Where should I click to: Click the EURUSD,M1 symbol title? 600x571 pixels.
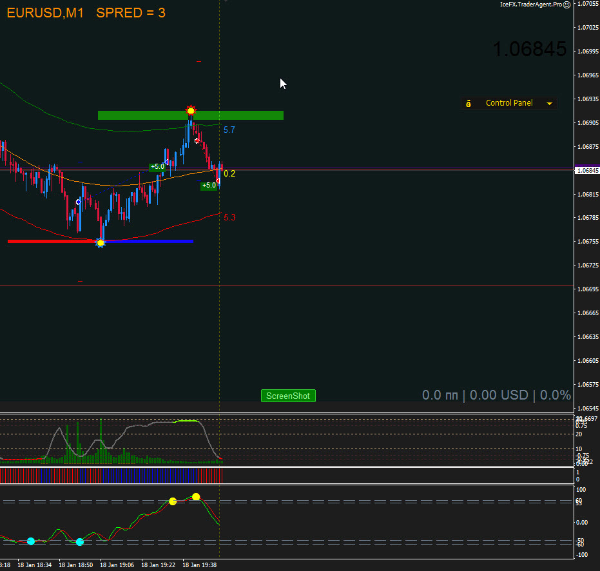(45, 13)
